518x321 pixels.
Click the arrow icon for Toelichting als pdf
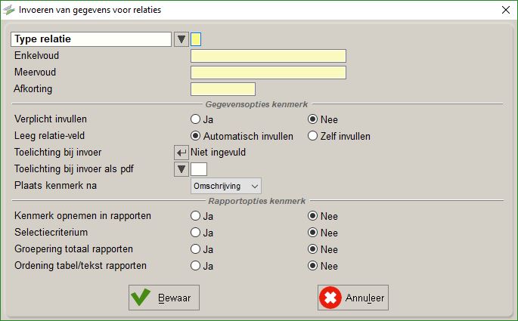[181, 169]
